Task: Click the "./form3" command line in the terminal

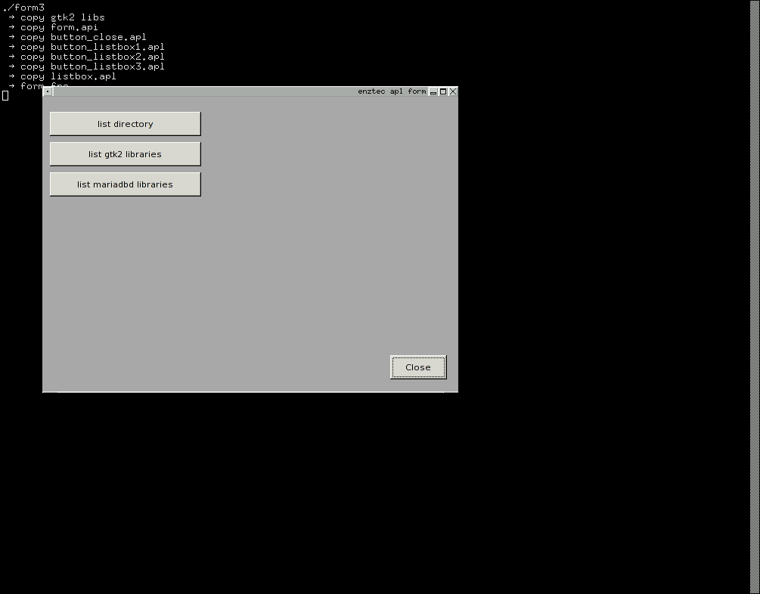Action: (24, 8)
